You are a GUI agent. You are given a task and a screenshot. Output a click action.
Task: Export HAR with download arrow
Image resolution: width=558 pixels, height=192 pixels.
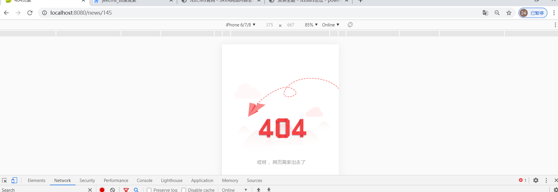pos(269,190)
